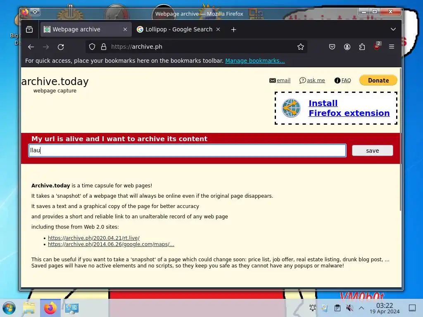This screenshot has width=423, height=317.
Task: Click the info icon beside FAQ
Action: coord(337,80)
